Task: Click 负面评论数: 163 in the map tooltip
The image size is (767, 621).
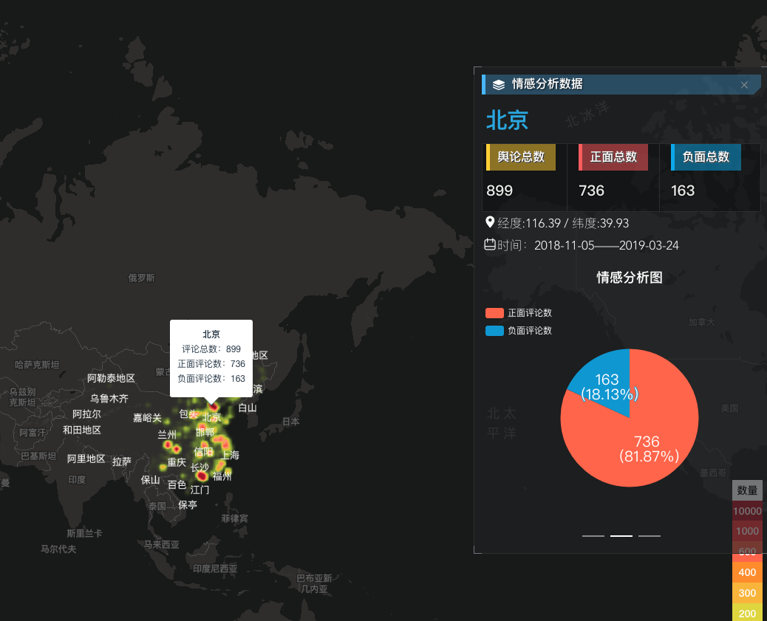Action: pyautogui.click(x=211, y=379)
